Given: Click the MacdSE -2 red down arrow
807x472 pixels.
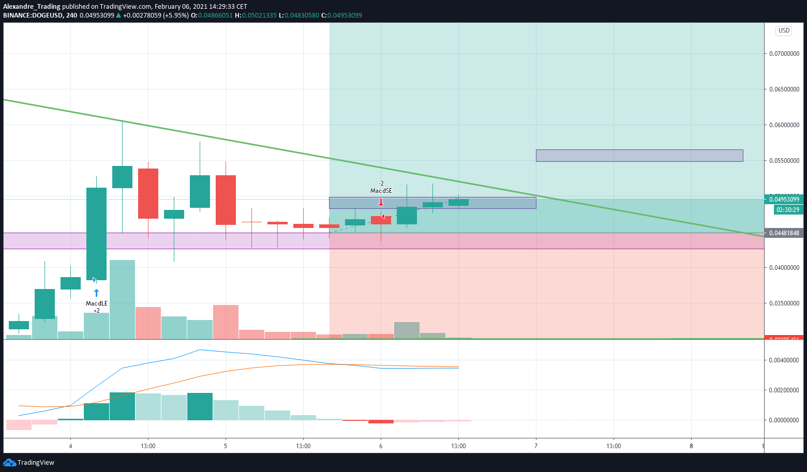Looking at the screenshot, I should [x=381, y=202].
